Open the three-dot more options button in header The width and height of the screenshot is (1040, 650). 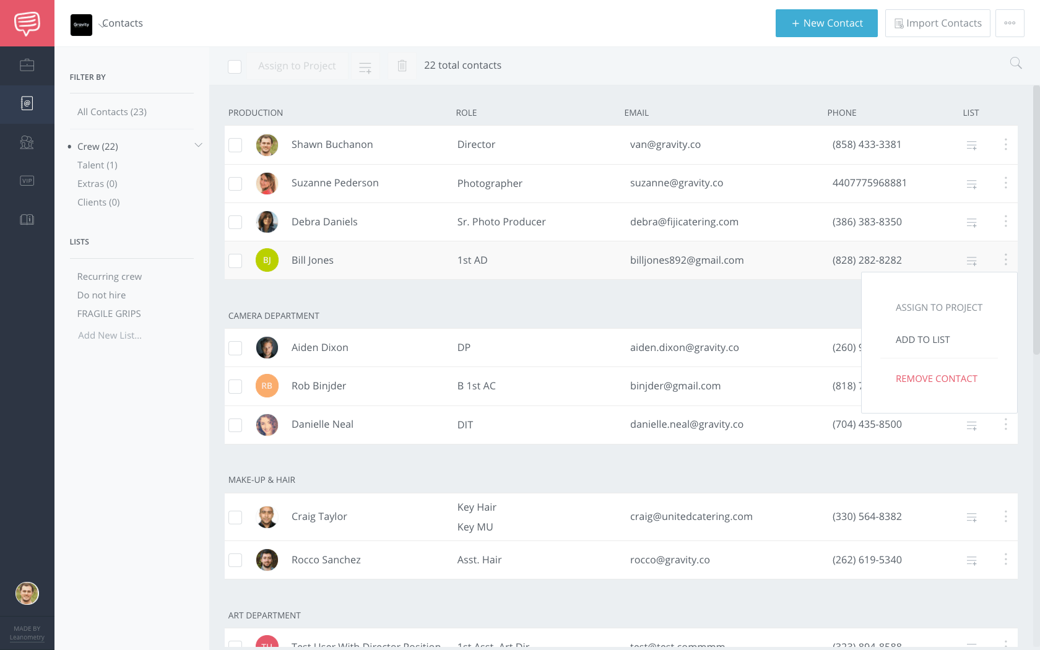1010,23
